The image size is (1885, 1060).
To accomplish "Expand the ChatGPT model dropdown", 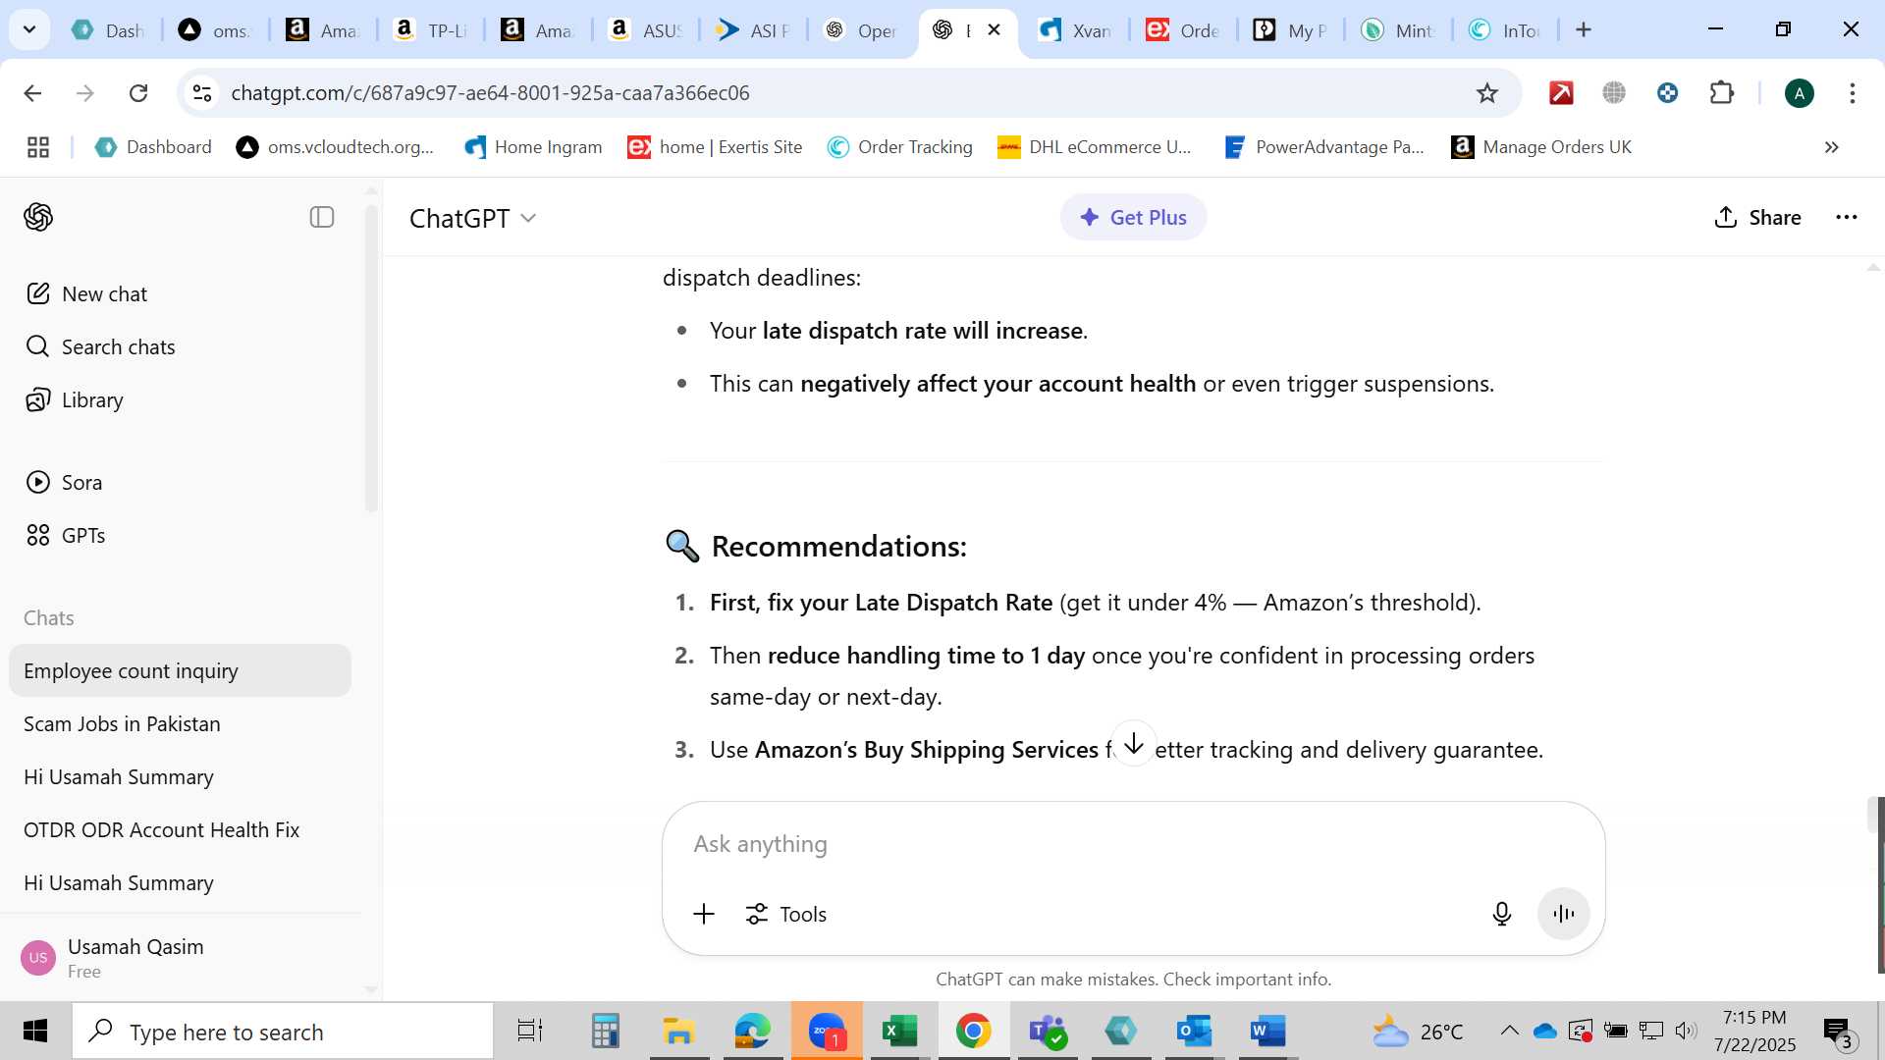I will pos(472,218).
